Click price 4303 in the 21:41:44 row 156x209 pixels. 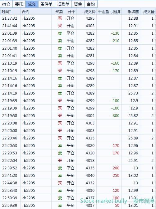tap(90, 26)
